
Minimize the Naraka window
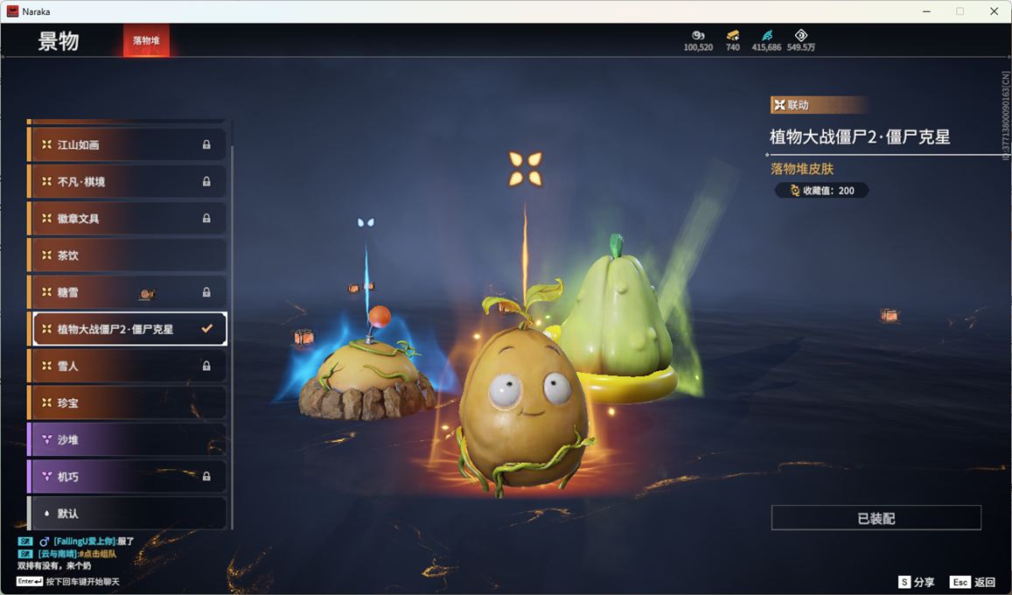[x=927, y=11]
